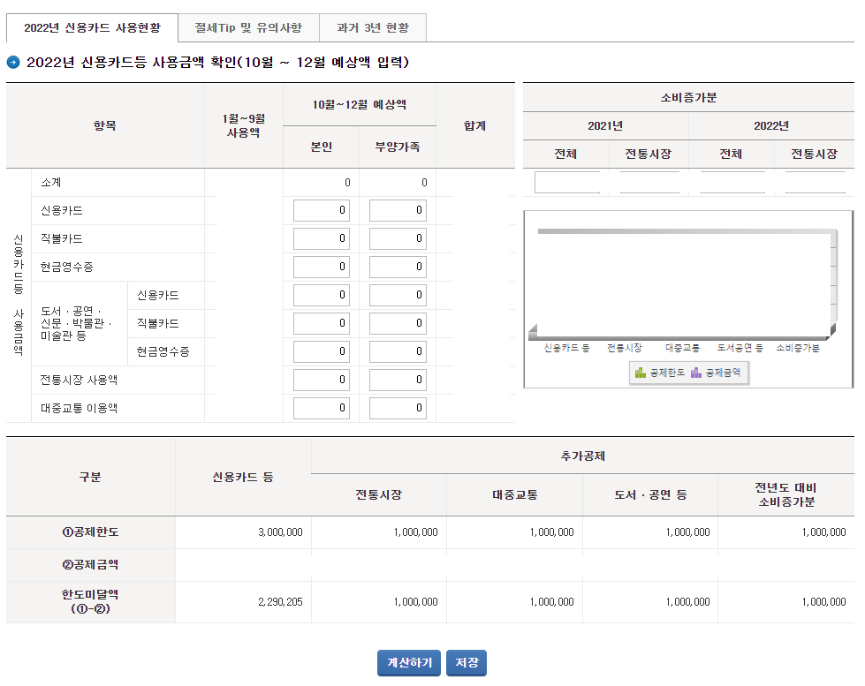Select the 2022년 신용카드 사용현황 tab
The height and width of the screenshot is (686, 865).
point(91,27)
